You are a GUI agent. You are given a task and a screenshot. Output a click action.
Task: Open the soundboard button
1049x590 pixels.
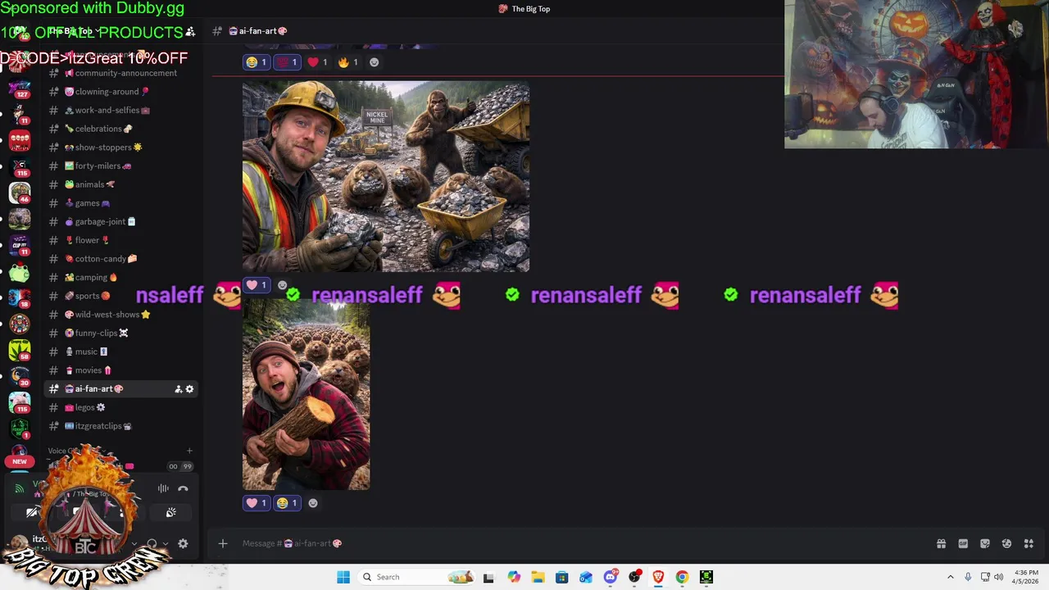tap(170, 513)
